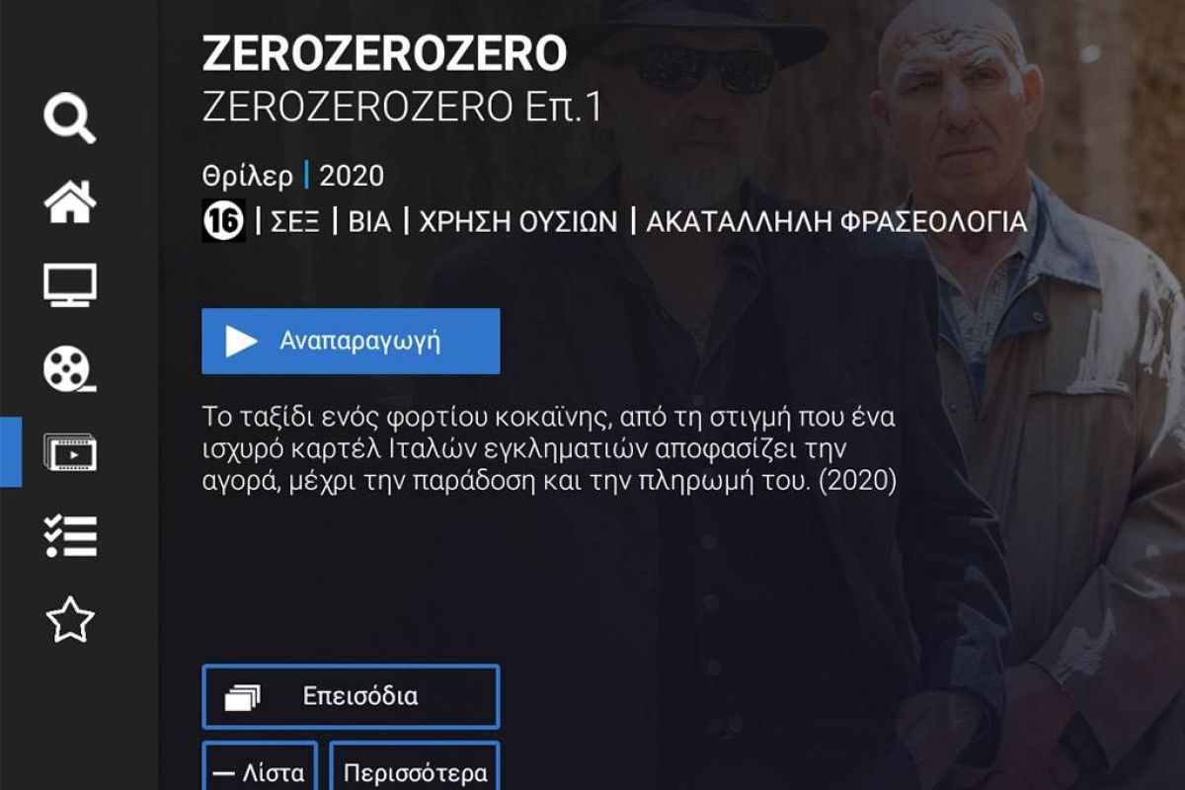Open the live TV monitor icon
Image resolution: width=1185 pixels, height=790 pixels.
(70, 284)
